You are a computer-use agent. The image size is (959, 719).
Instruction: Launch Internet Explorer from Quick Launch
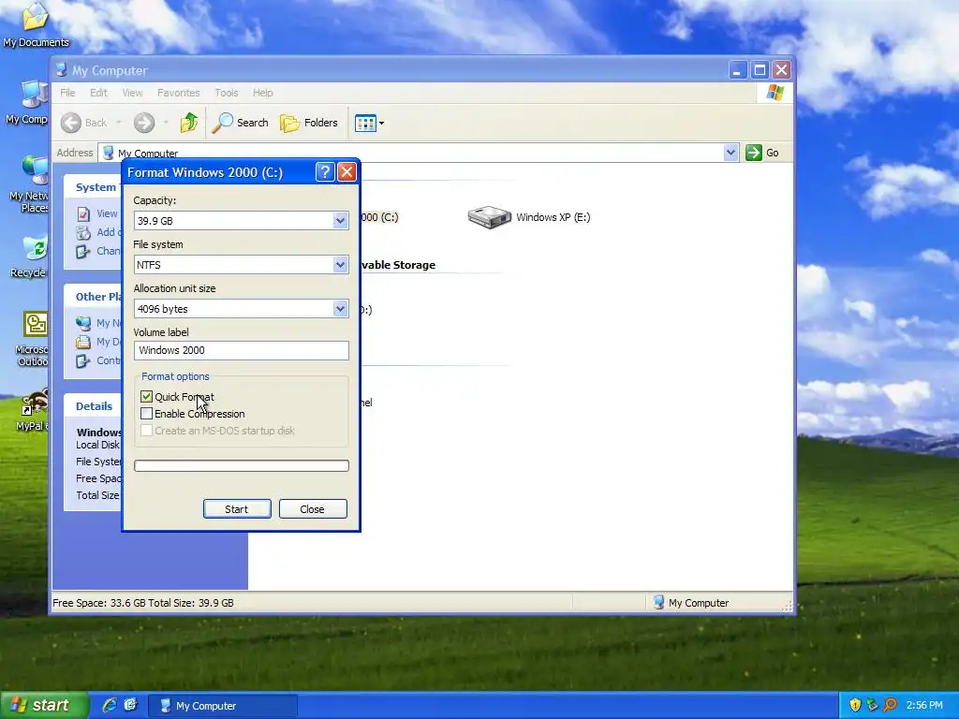coord(110,706)
